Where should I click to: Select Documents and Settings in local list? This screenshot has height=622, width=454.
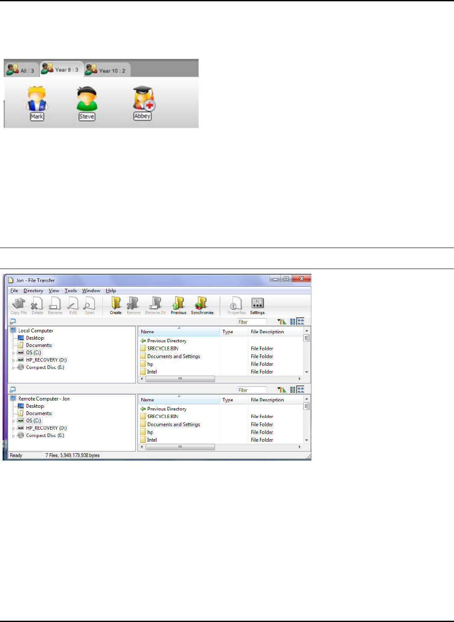point(173,356)
